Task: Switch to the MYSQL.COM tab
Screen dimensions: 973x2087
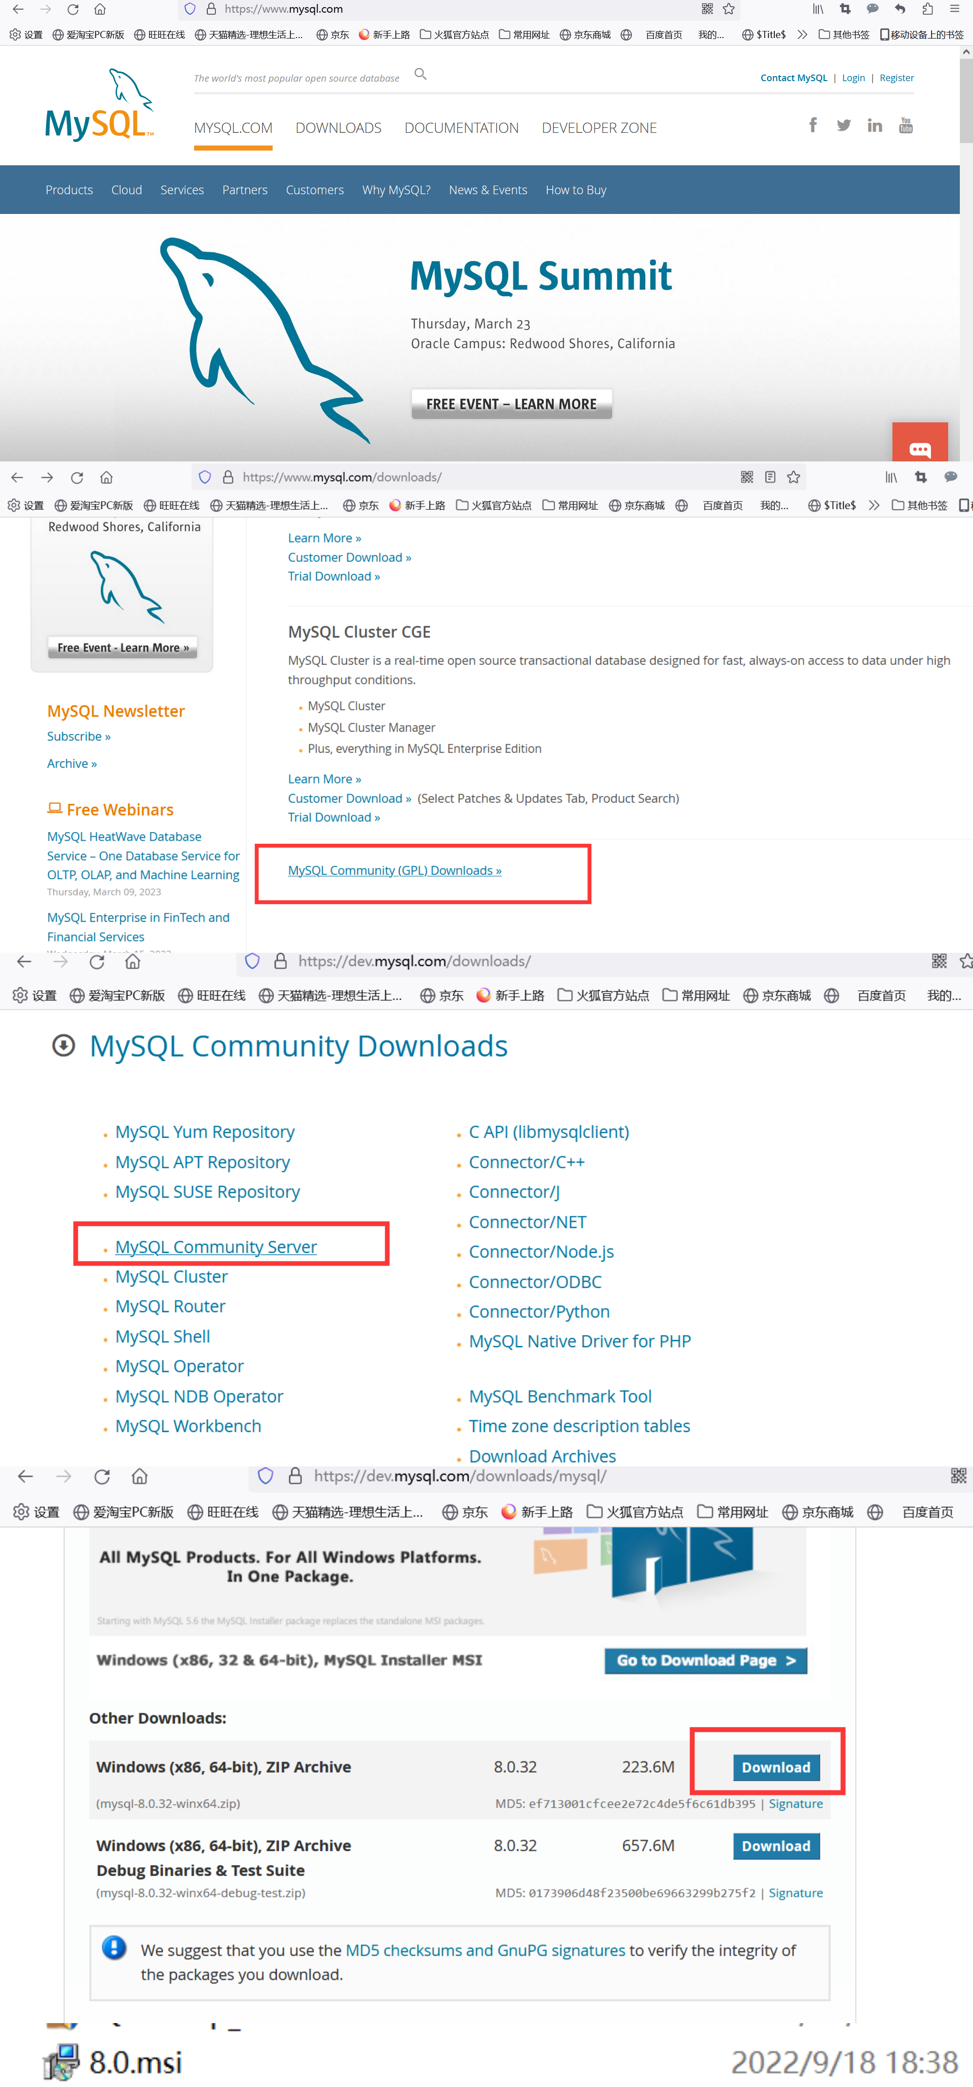Action: [x=233, y=128]
